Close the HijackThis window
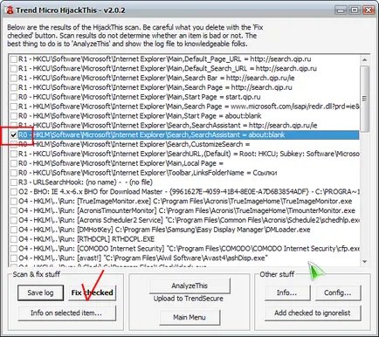Screen dimensions: 379x337 point(369,10)
